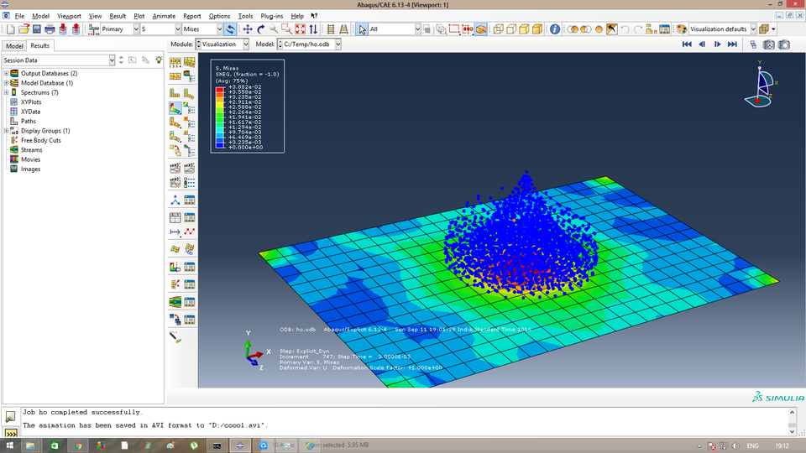Click the viewport capture camera icon
The image size is (806, 453).
pyautogui.click(x=783, y=44)
